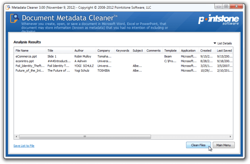Click the Clean Files button
Screen dimensions: 250x164
point(198,145)
